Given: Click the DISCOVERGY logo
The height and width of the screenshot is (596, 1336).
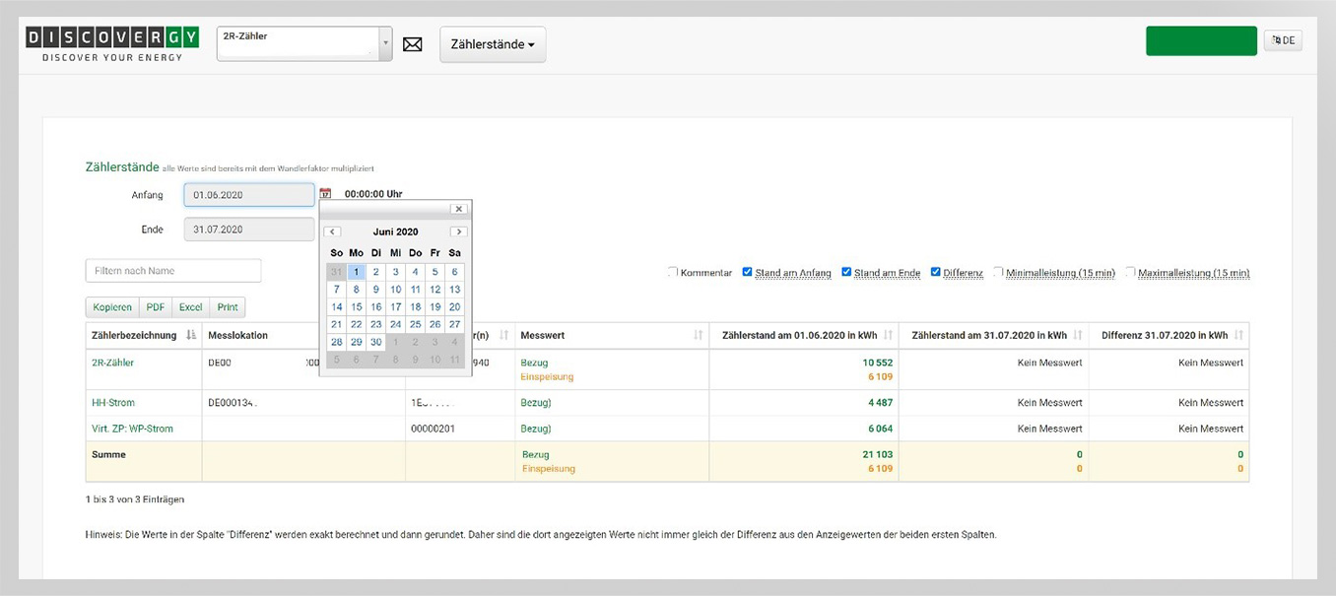Looking at the screenshot, I should (x=113, y=44).
